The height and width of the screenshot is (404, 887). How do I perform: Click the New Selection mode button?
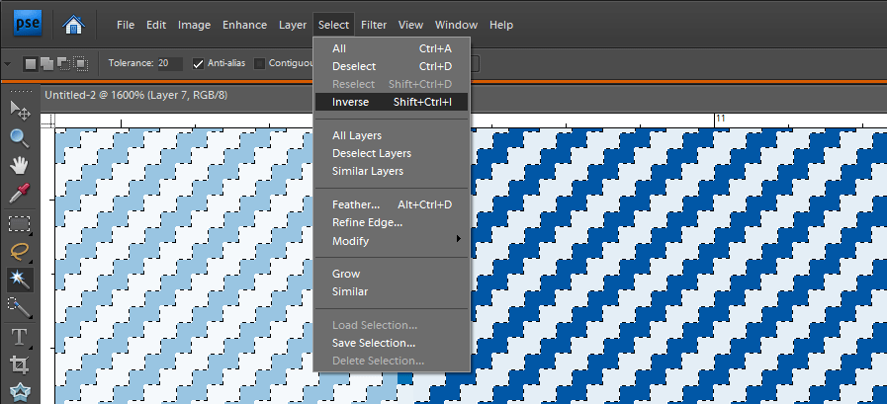(x=31, y=64)
